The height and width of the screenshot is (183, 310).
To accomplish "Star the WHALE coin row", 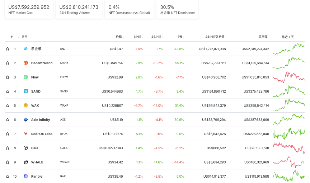I will tap(8, 162).
